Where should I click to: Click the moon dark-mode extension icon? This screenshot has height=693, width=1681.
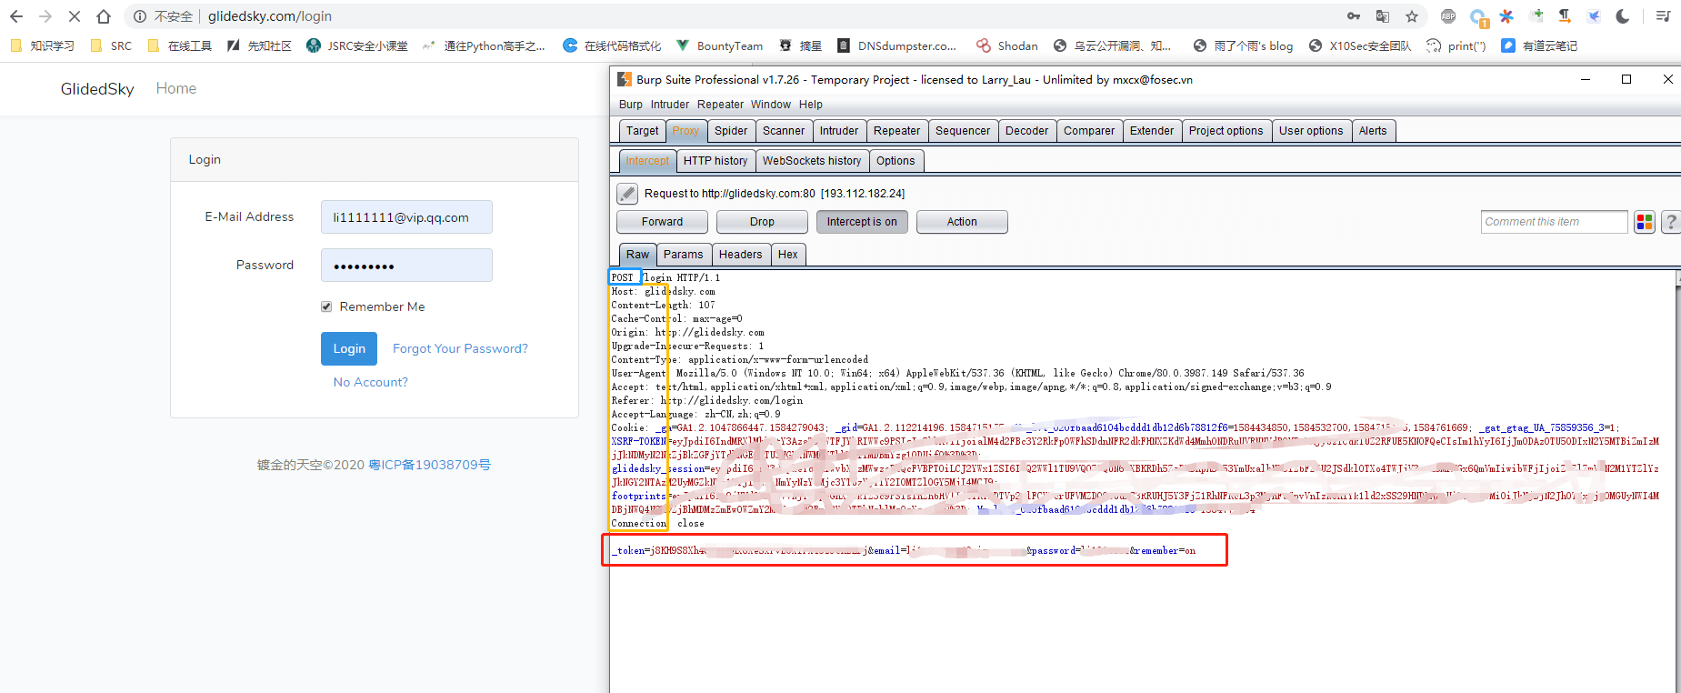(1623, 16)
